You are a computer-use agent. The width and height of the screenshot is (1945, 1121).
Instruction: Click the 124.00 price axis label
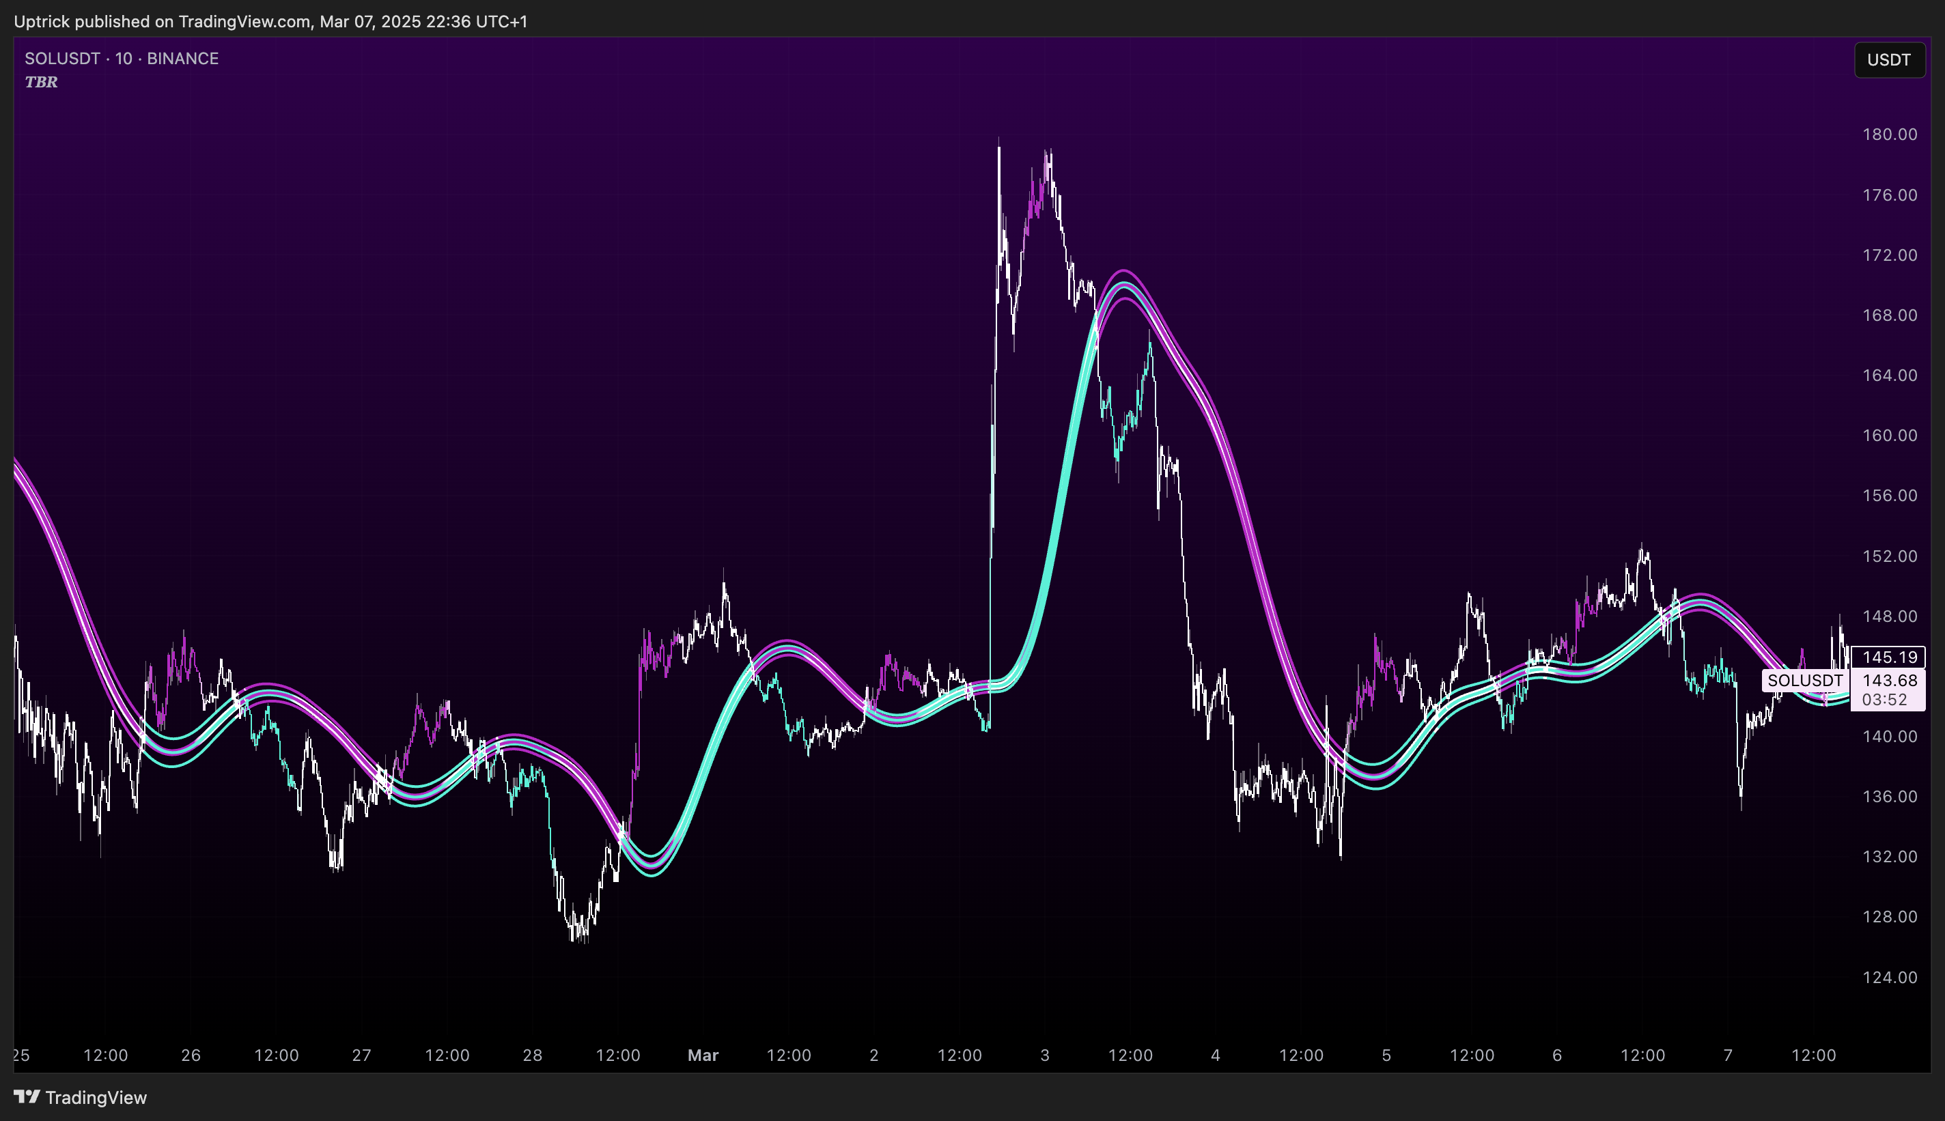point(1890,977)
